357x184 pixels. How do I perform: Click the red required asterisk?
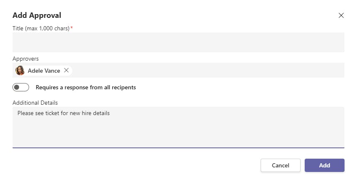[x=71, y=28]
